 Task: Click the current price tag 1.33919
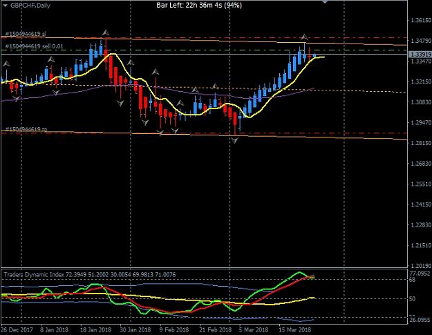pos(420,55)
